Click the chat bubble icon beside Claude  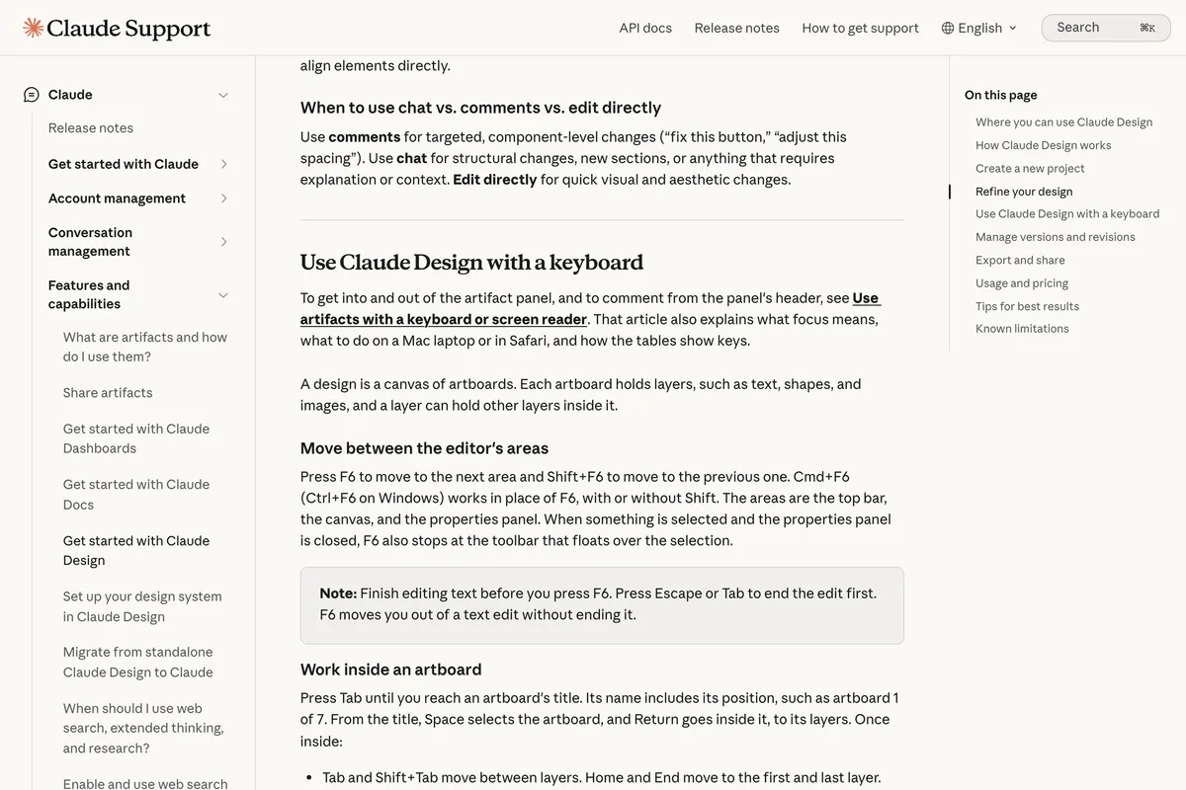pyautogui.click(x=32, y=95)
